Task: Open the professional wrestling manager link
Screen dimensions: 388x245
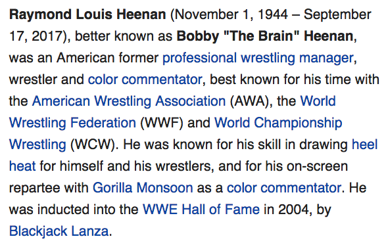Action: point(258,58)
